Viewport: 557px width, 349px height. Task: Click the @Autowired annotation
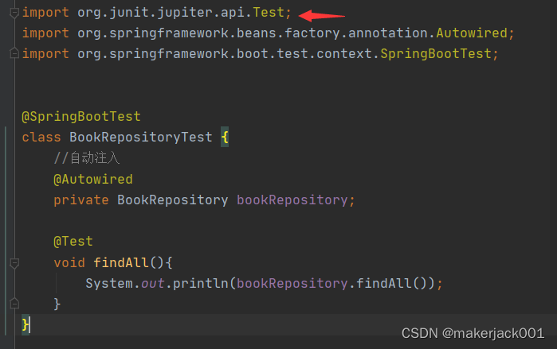[92, 179]
